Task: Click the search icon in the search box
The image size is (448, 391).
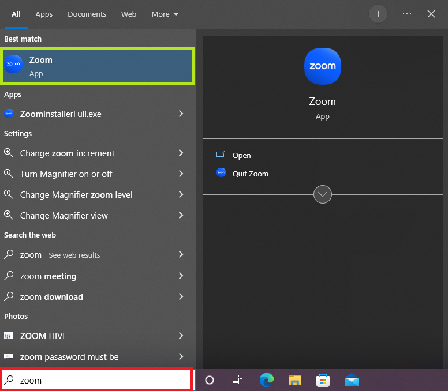Action: 9,379
